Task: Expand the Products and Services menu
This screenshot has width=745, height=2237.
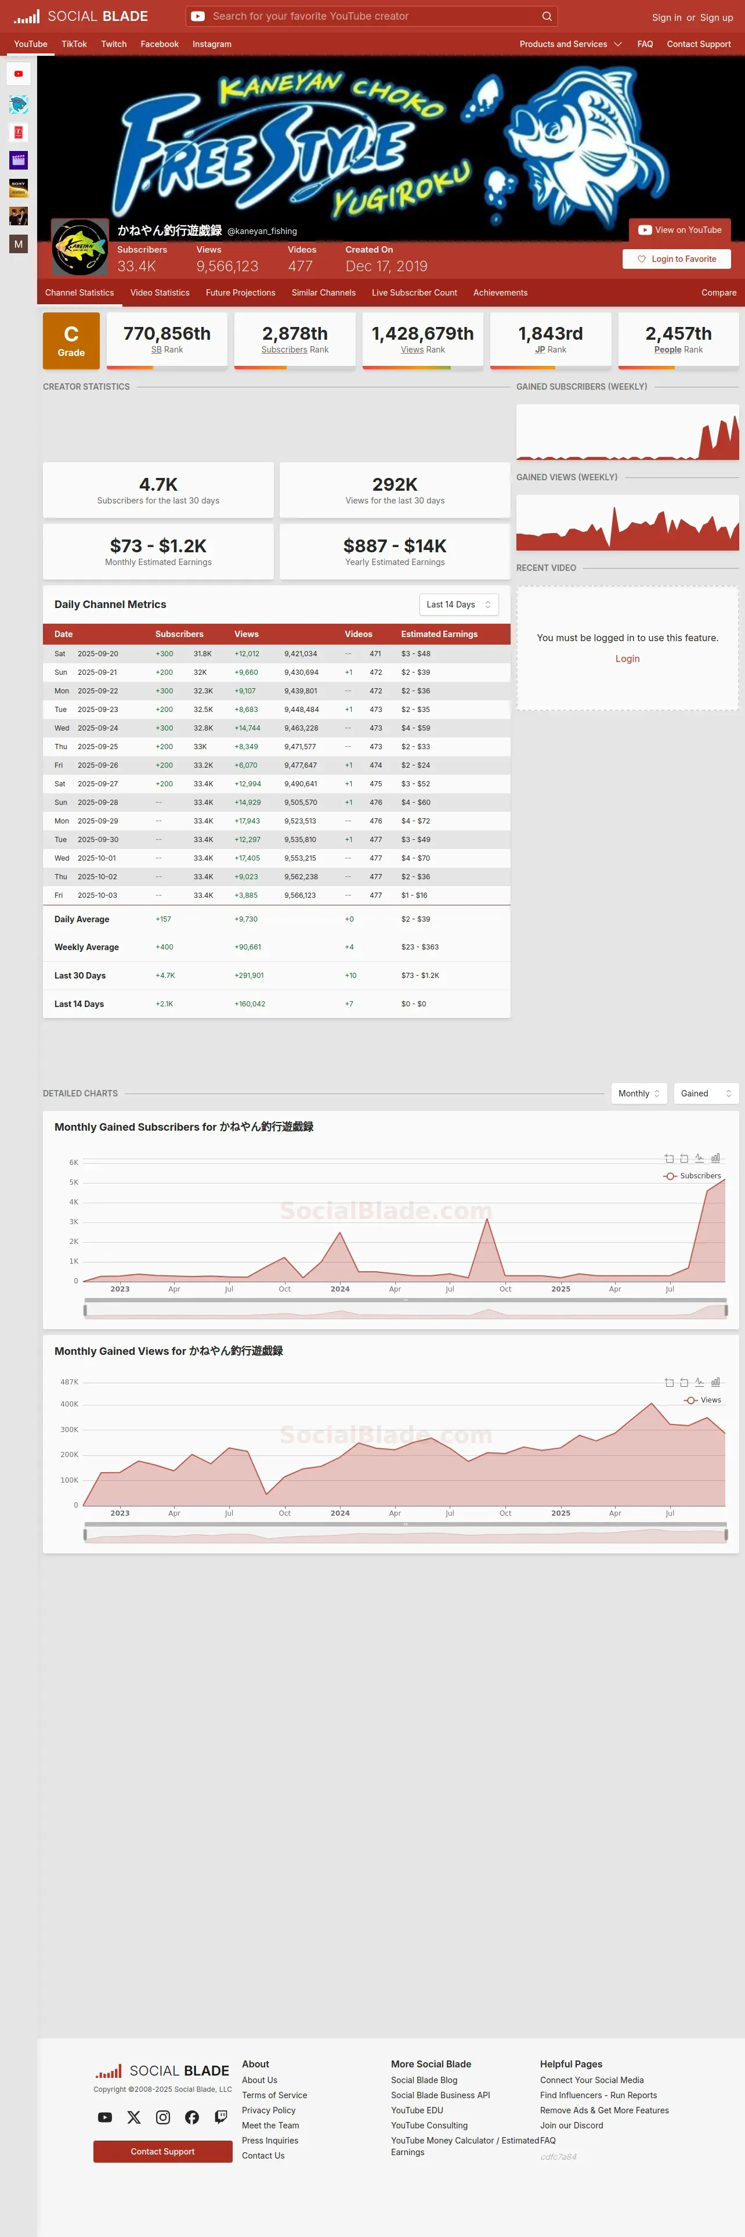Action: [x=571, y=44]
